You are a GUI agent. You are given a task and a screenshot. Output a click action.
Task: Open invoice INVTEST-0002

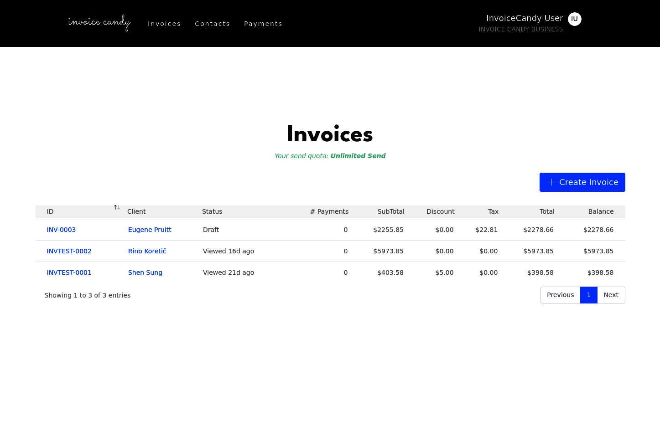(69, 251)
